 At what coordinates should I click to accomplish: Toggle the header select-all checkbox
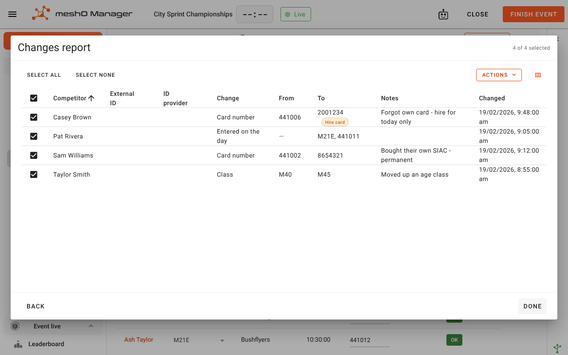[x=34, y=98]
